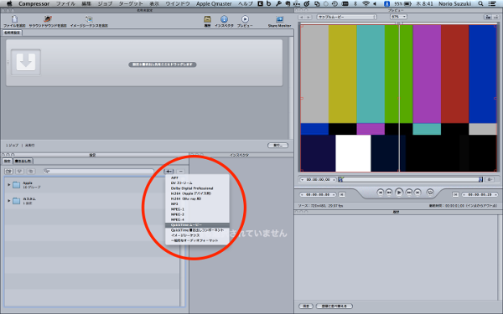The image size is (503, 314).
Task: Choose イメージシーケンス from the popup menu
Action: coord(197,235)
